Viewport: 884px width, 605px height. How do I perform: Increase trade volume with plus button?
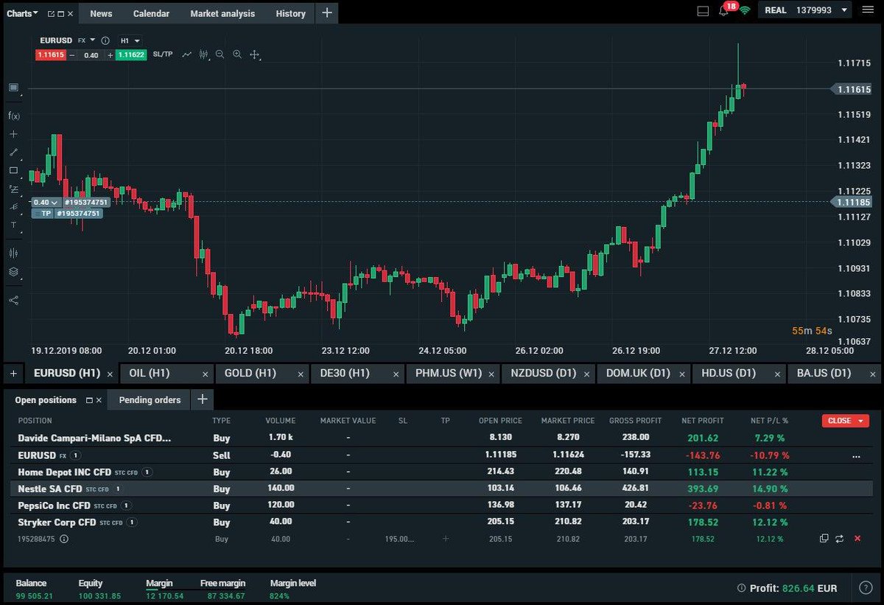110,55
